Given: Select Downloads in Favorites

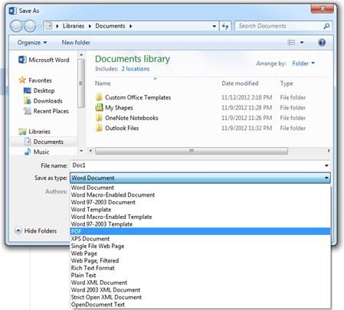Looking at the screenshot, I should 48,101.
